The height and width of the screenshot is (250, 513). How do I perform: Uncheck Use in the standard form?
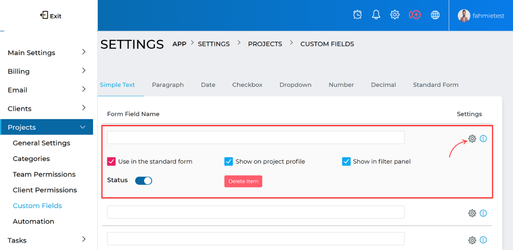111,161
